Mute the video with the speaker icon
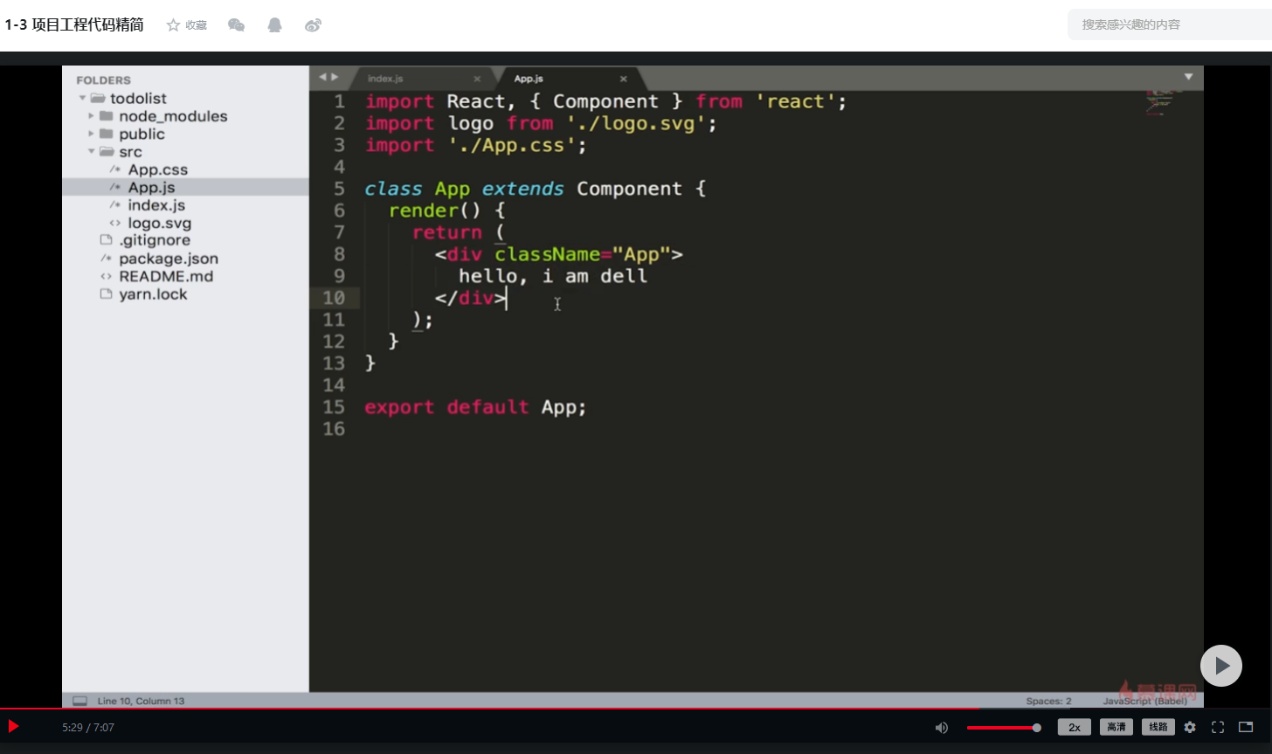This screenshot has width=1272, height=754. point(942,727)
